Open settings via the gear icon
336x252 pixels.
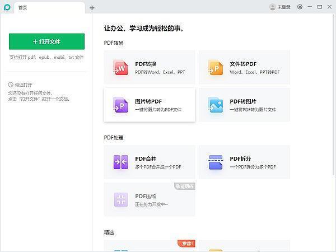tap(300, 7)
